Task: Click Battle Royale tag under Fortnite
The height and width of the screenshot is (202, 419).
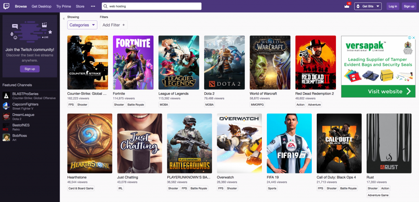Action: click(135, 105)
